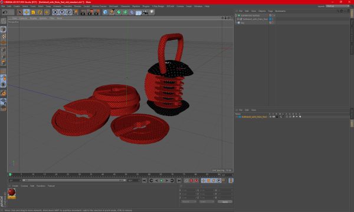Click the timeline range slider bar
This screenshot has width=354, height=212.
[74, 180]
